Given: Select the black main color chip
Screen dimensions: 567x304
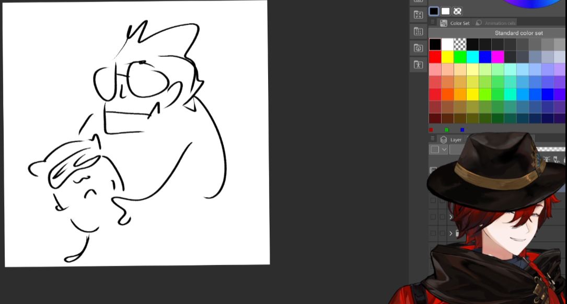Looking at the screenshot, I should pos(434,11).
